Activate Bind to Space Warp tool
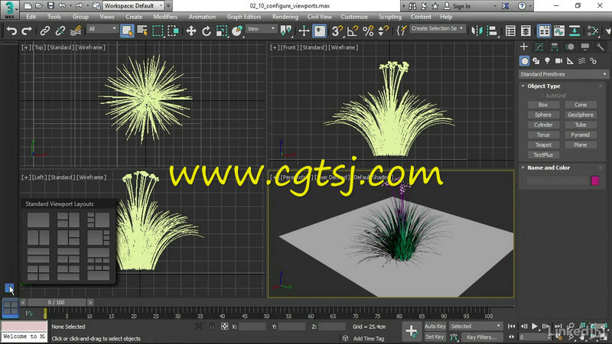This screenshot has width=612, height=344. click(76, 31)
